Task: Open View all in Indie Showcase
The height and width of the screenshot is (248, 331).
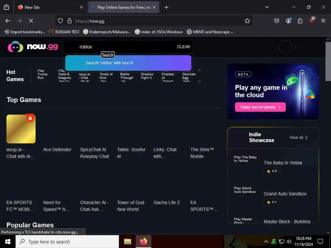Action: point(298,138)
